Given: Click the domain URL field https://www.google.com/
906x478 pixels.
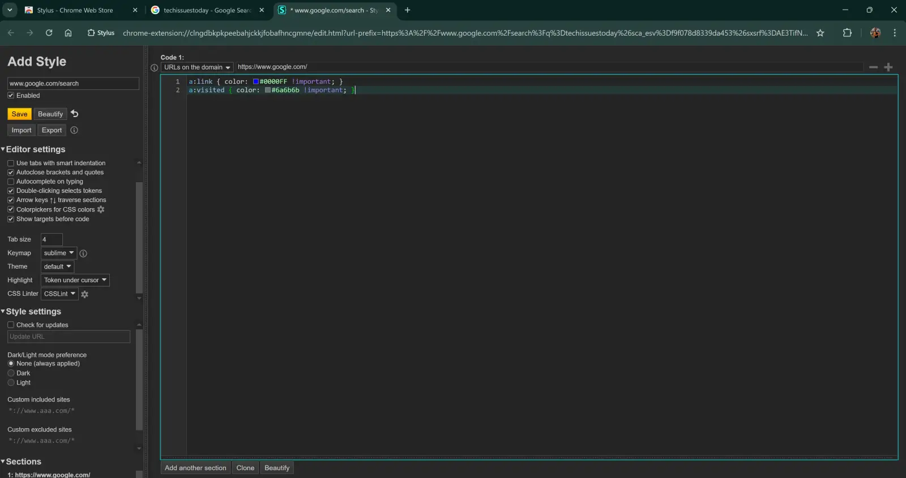Looking at the screenshot, I should click(x=549, y=67).
